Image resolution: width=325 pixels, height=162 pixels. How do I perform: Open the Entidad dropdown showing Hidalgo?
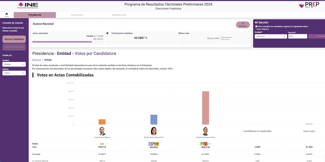(14, 64)
